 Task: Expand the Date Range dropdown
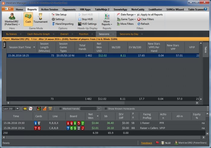click(x=126, y=14)
